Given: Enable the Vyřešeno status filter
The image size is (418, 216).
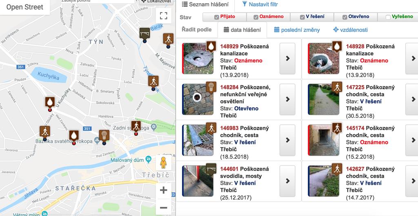Looking at the screenshot, I should pos(388,17).
